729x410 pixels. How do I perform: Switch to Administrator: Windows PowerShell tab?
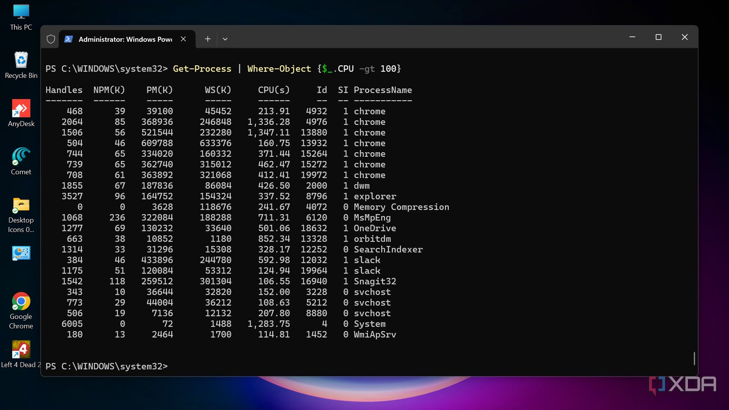click(x=125, y=39)
